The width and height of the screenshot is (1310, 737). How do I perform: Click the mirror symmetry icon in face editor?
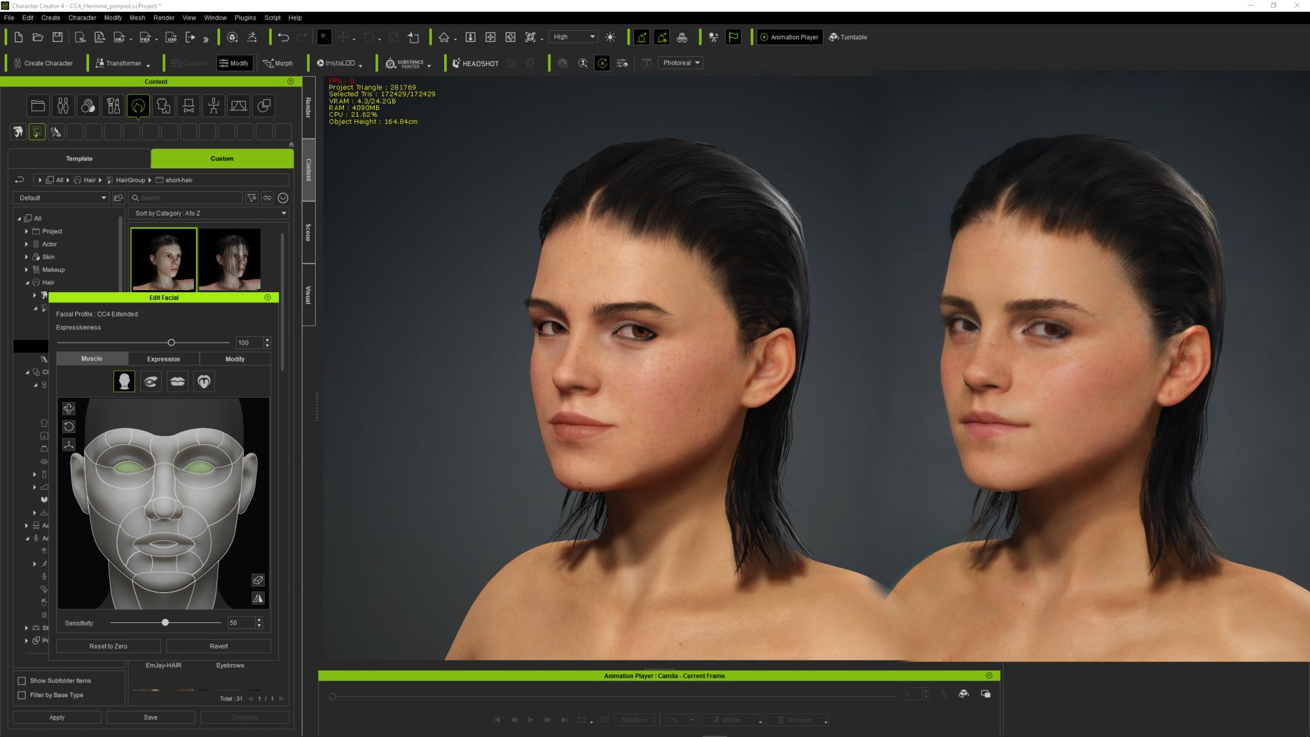(x=258, y=598)
